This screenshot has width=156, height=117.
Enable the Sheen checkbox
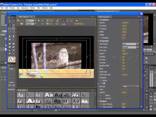pos(103,96)
